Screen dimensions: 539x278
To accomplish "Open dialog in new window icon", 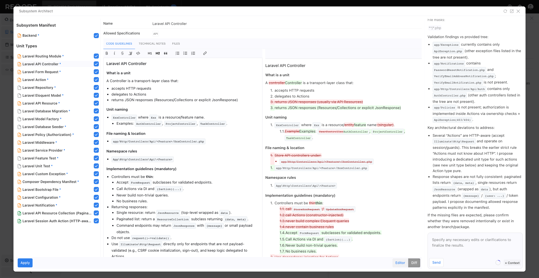I will (x=512, y=11).
